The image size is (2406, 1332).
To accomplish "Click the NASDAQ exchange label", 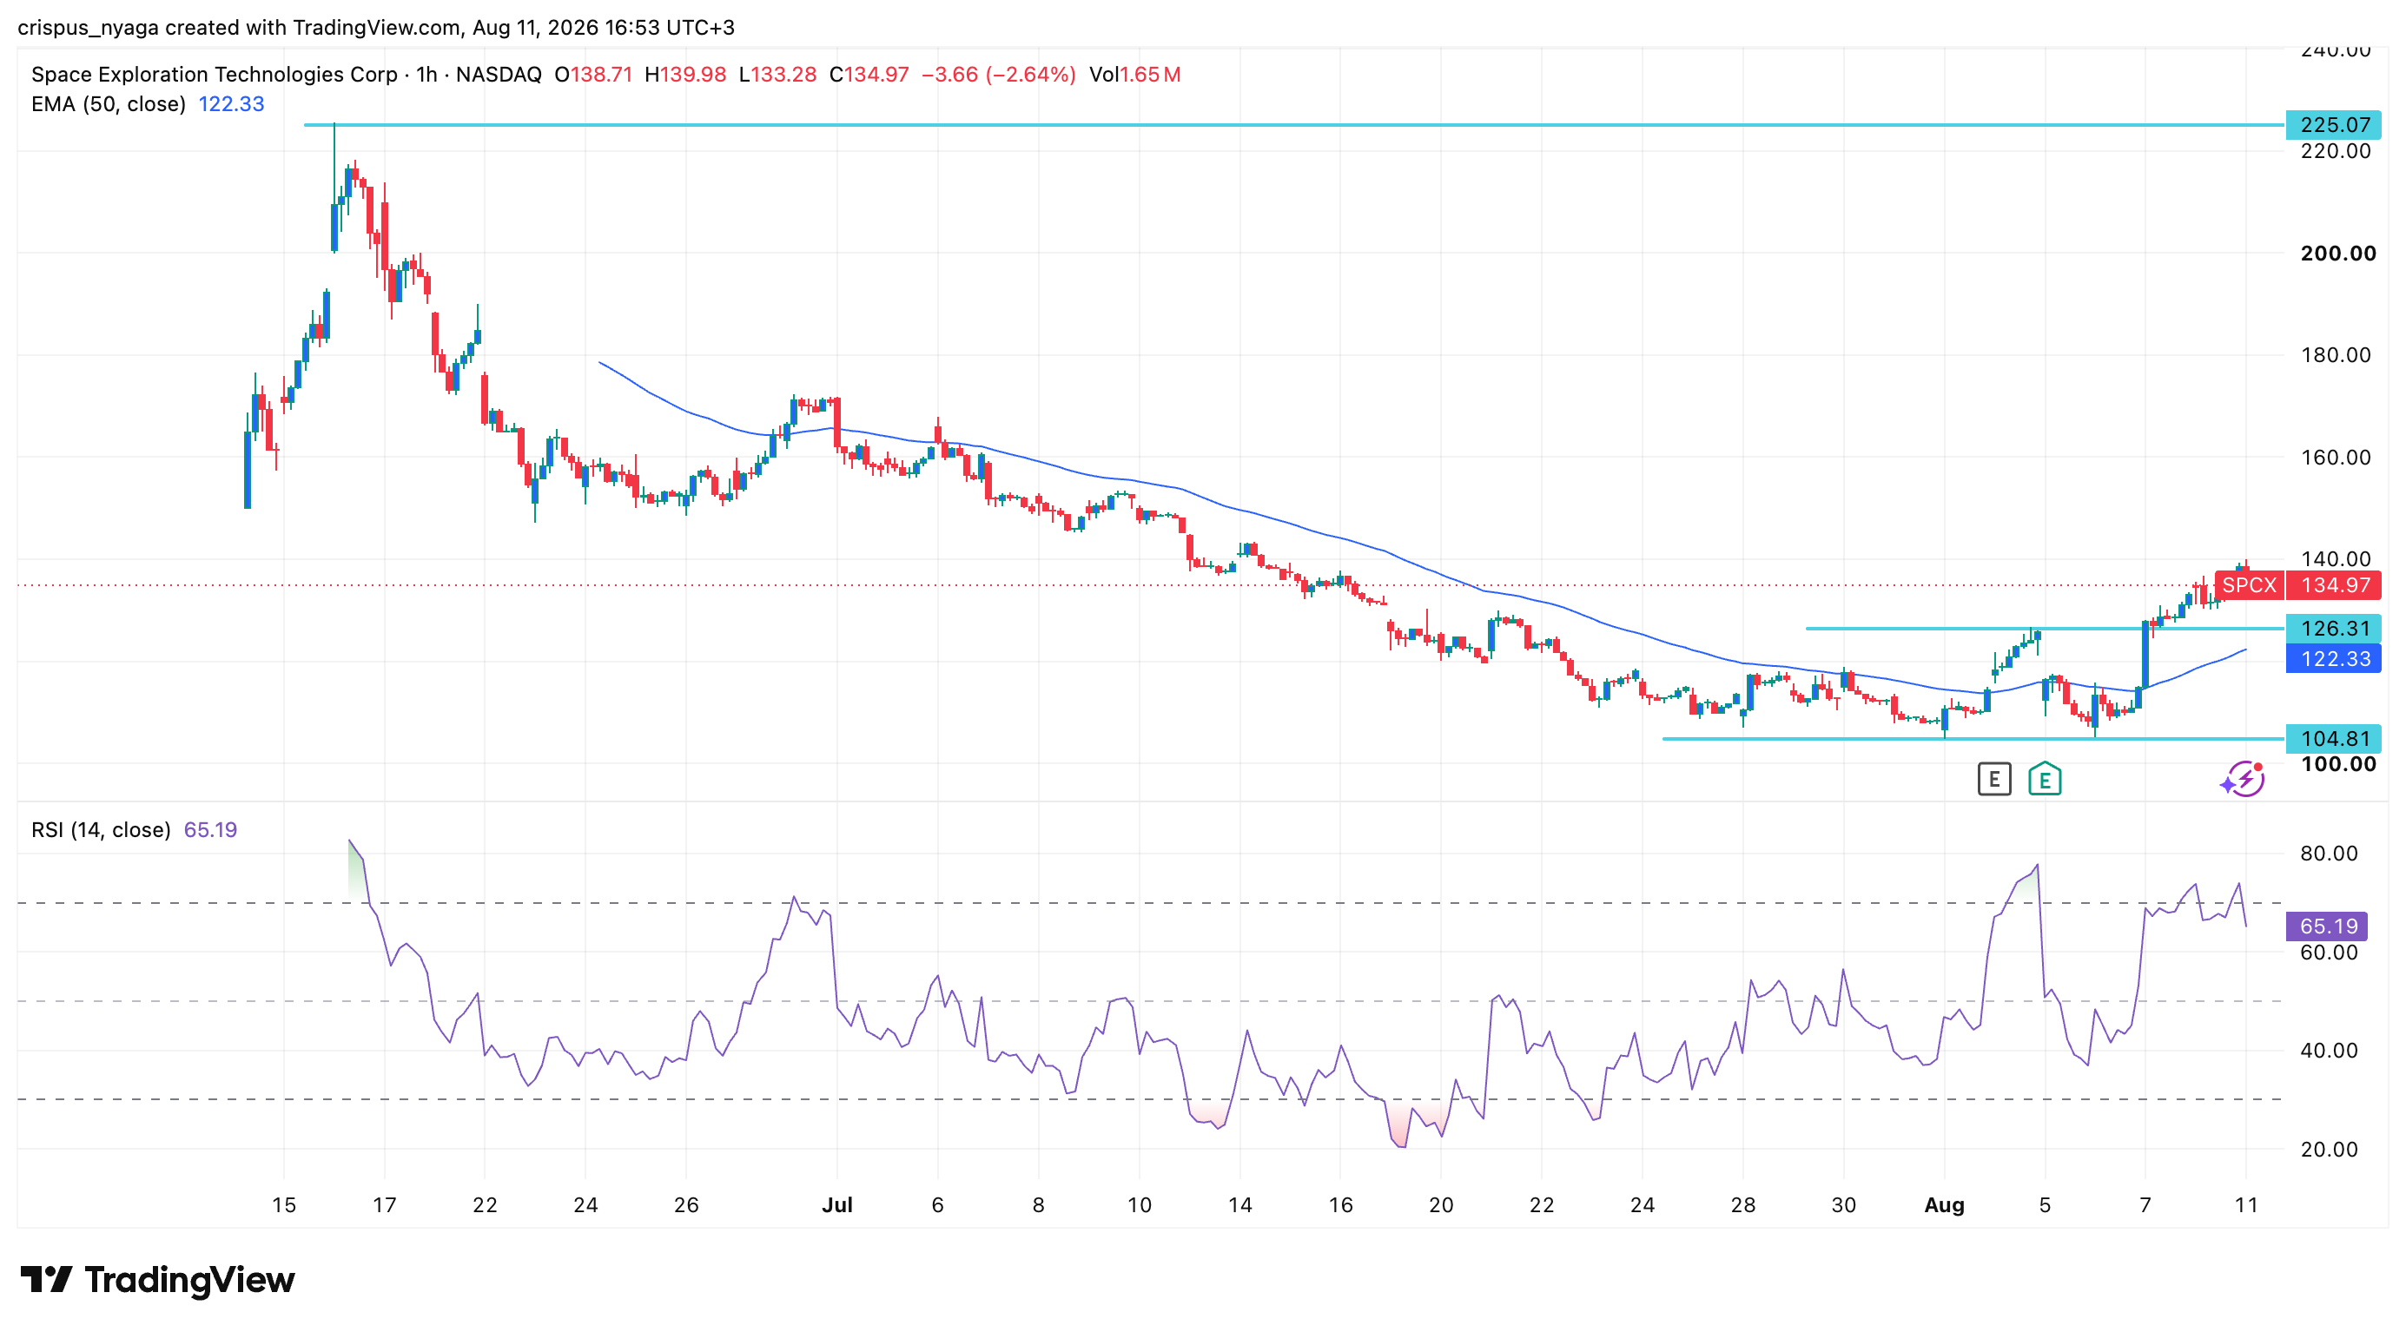I will pyautogui.click(x=499, y=74).
